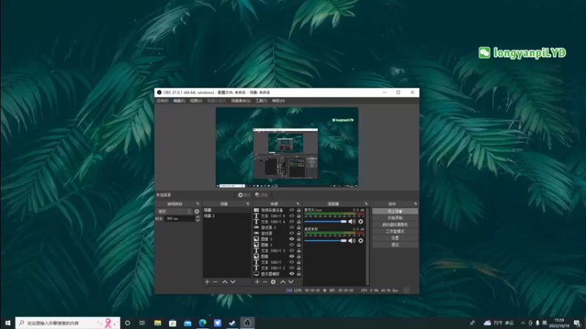The height and width of the screenshot is (329, 586).
Task: Toggle visibility of 游戏源 2 source
Action: point(292,227)
